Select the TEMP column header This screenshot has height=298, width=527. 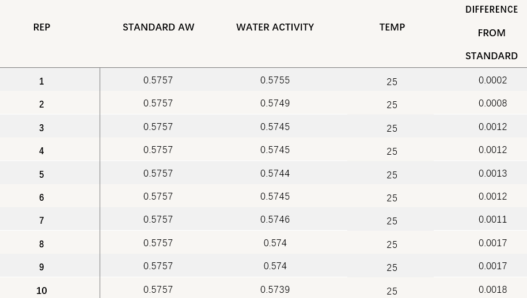392,27
